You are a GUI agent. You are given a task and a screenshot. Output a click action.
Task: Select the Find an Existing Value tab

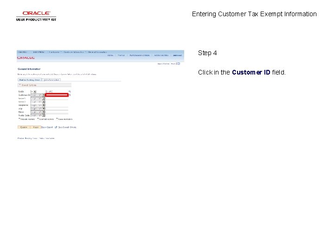[x=30, y=80]
